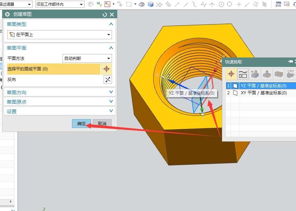Click the 取消 button
This screenshot has width=296, height=211.
pos(102,123)
